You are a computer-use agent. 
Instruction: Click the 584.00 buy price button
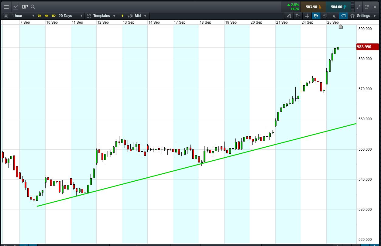pos(338,7)
